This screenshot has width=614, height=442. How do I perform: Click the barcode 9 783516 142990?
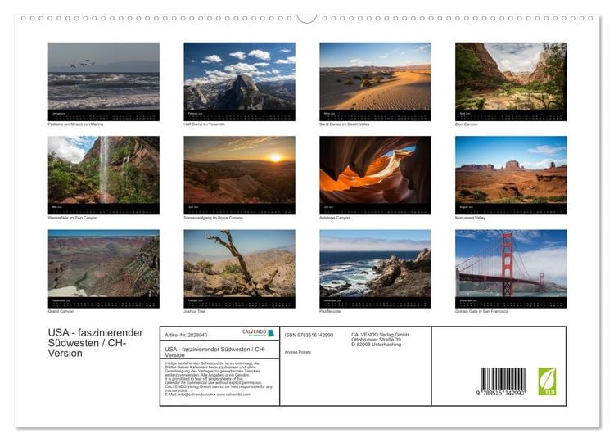(503, 381)
